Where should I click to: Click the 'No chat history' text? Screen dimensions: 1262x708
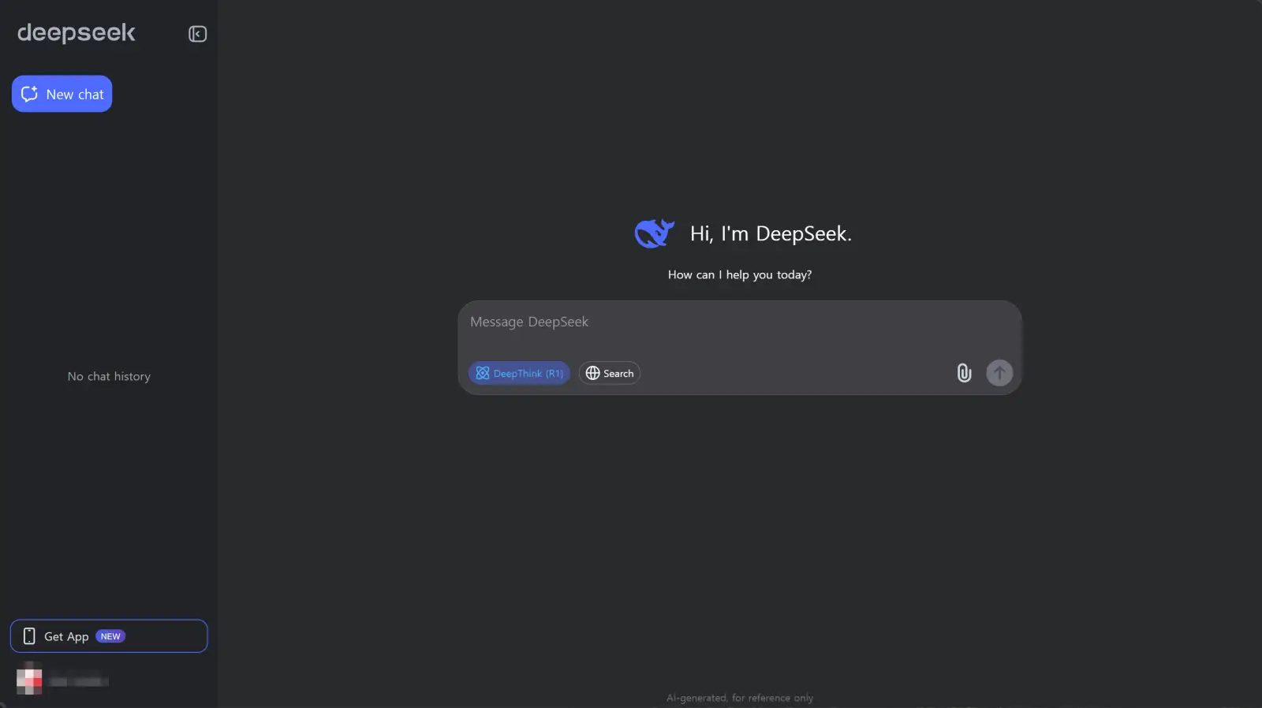pos(109,377)
